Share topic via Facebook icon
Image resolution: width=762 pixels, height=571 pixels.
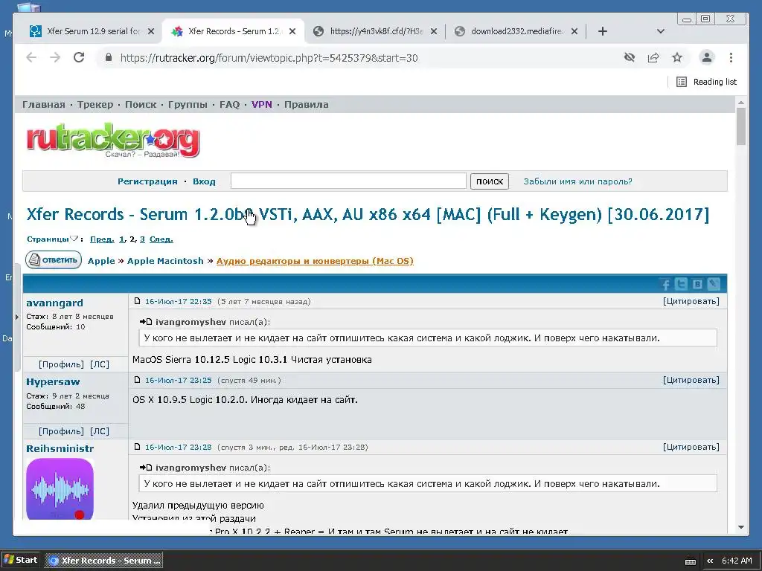[666, 285]
